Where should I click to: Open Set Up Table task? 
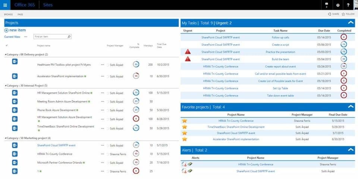point(280,88)
